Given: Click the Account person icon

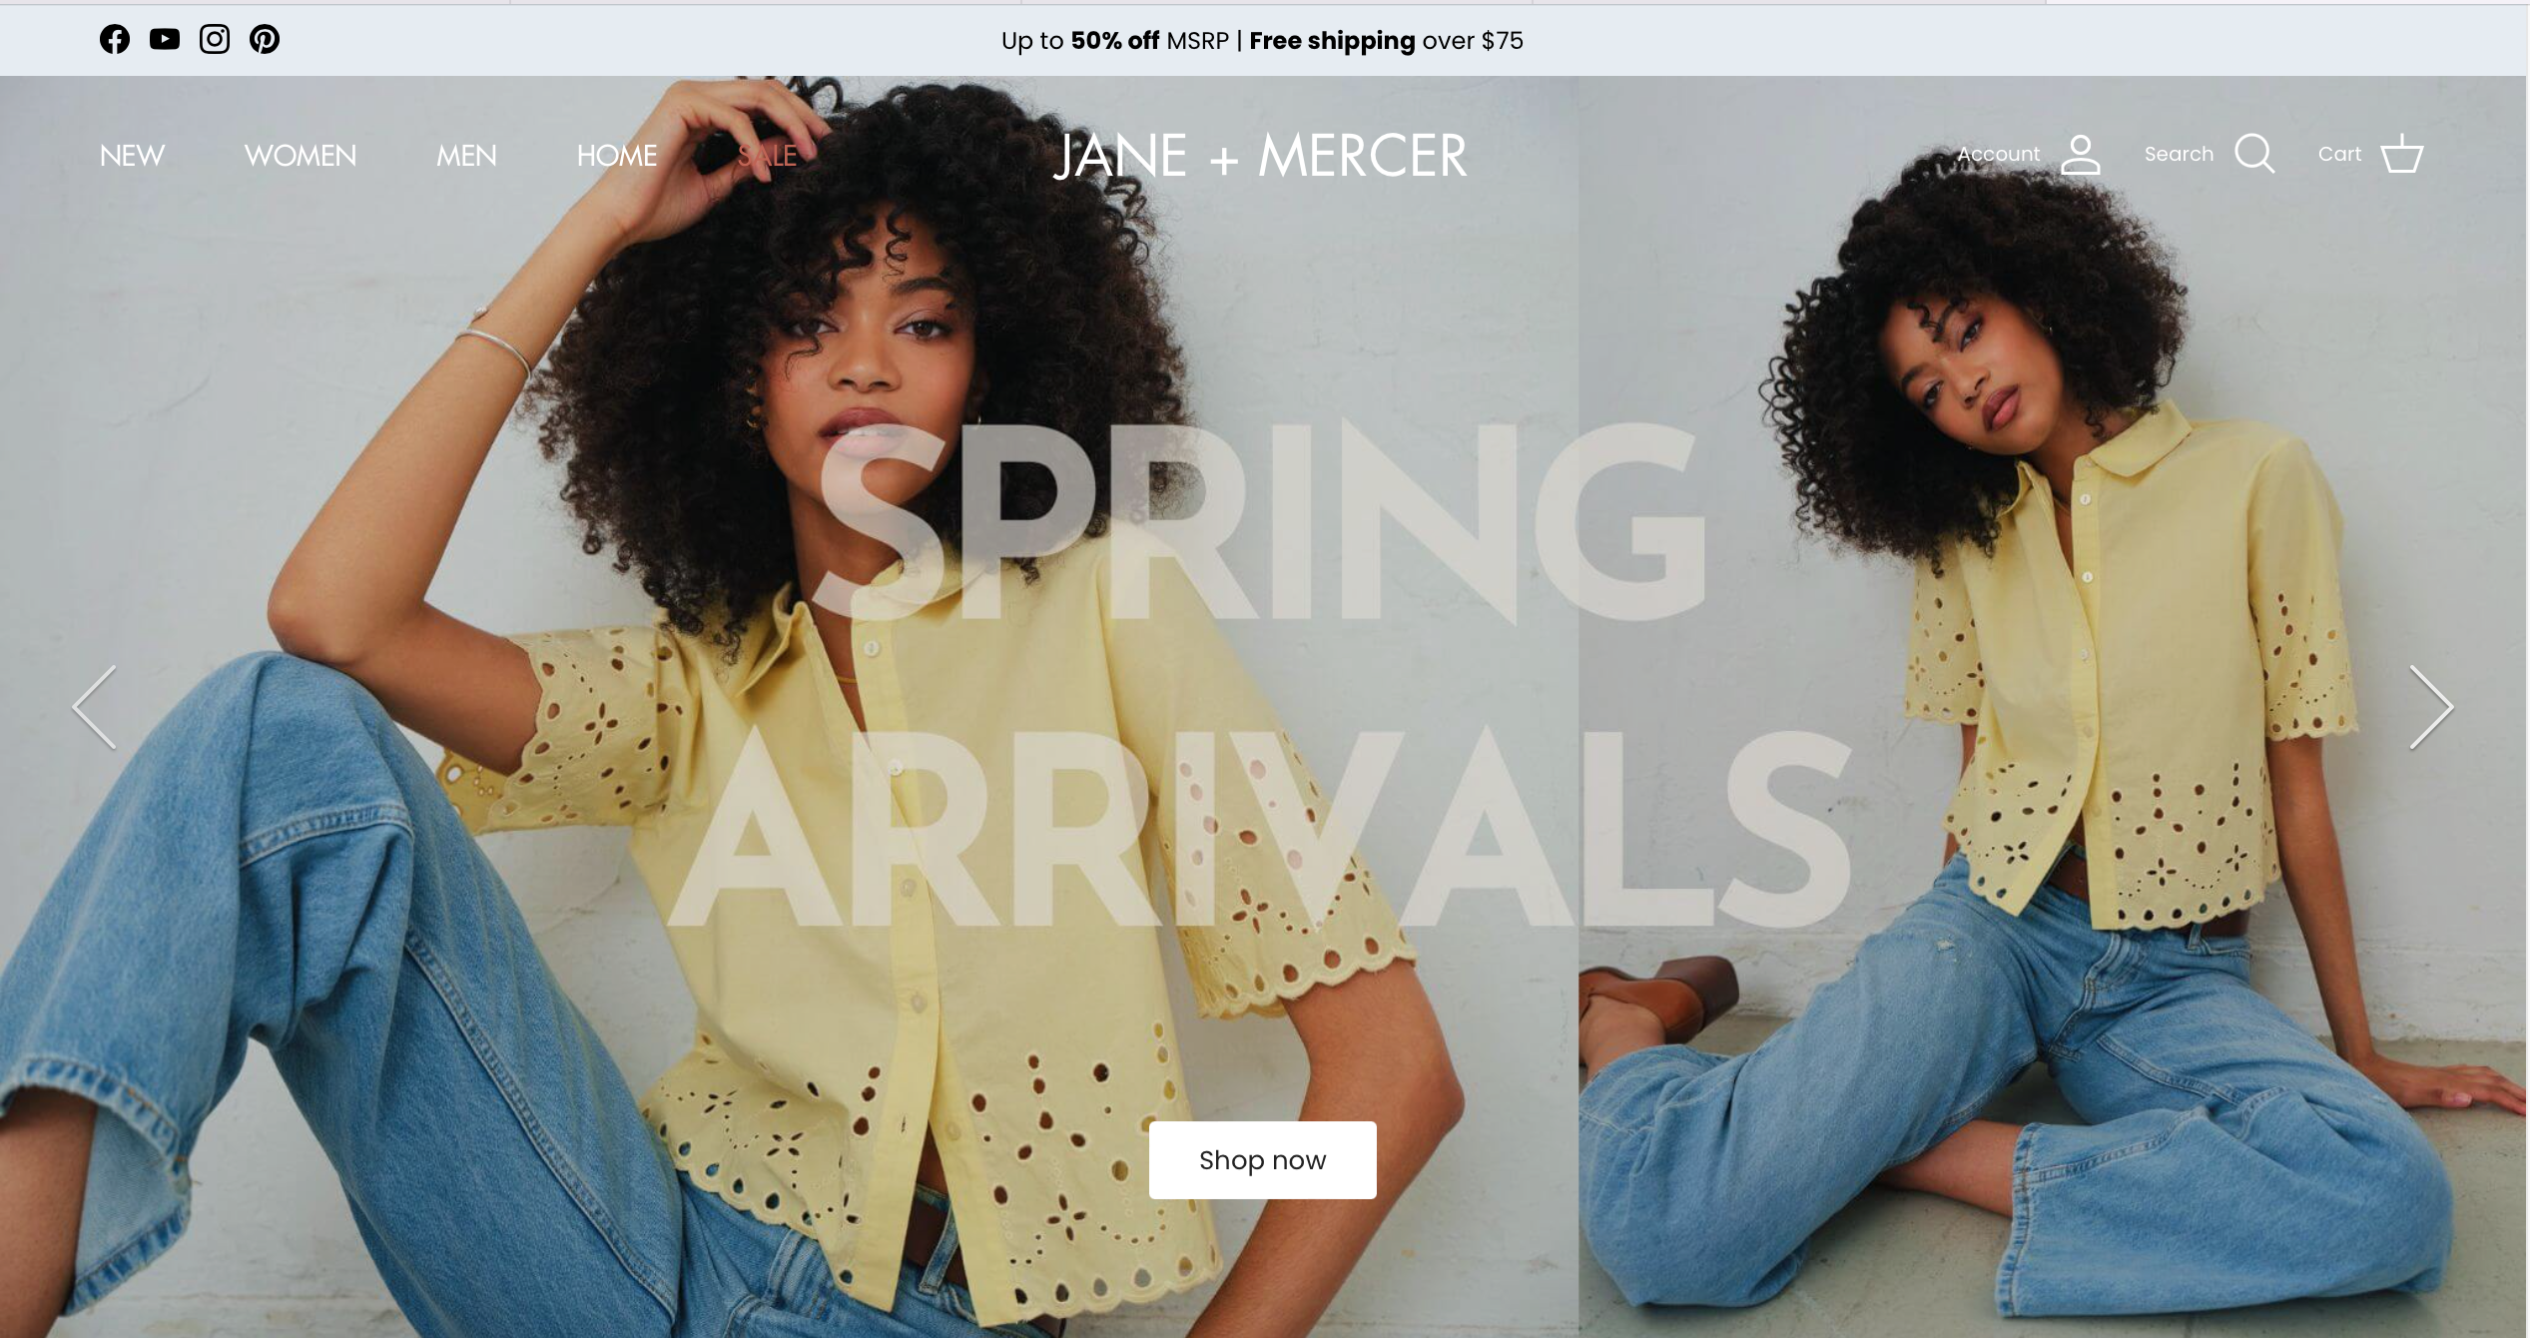Looking at the screenshot, I should tap(2081, 155).
